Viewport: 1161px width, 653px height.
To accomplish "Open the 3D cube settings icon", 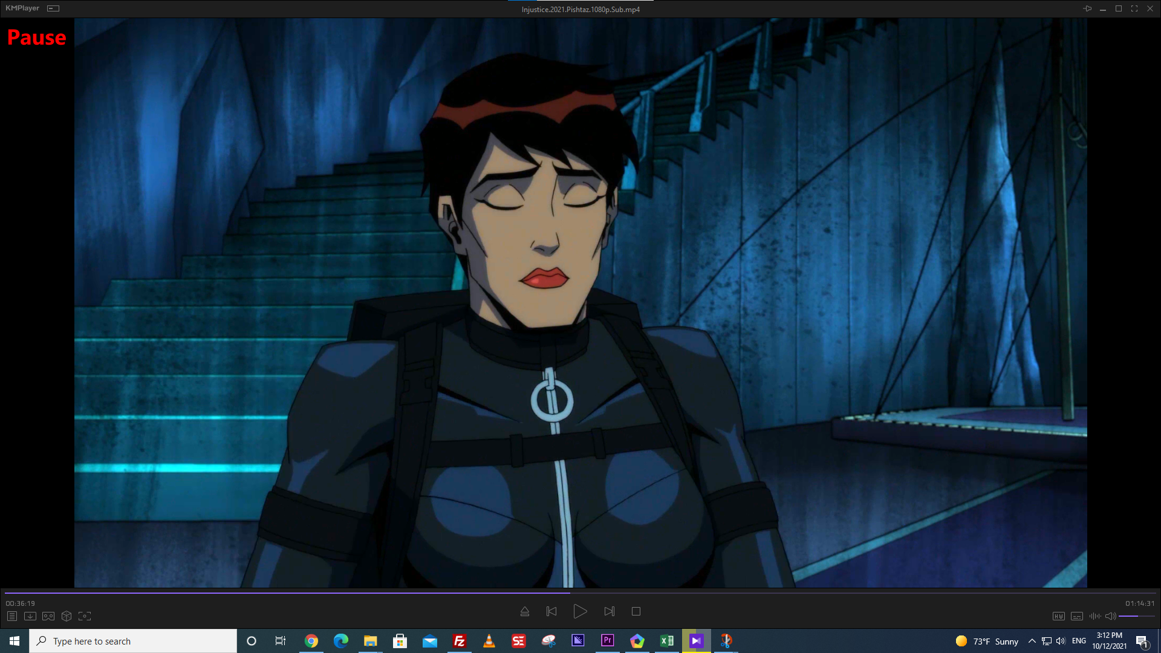I will 67,616.
